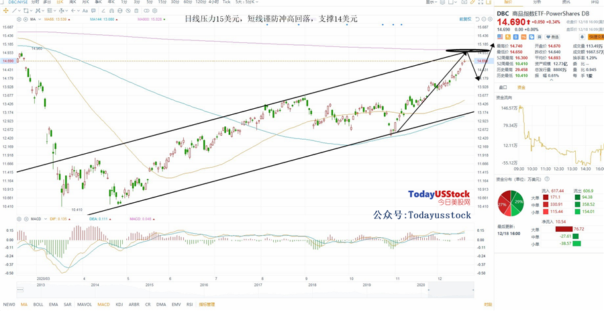Expand the arrow marker tool dropdown
Screen dimensions: 604x311
79,11
